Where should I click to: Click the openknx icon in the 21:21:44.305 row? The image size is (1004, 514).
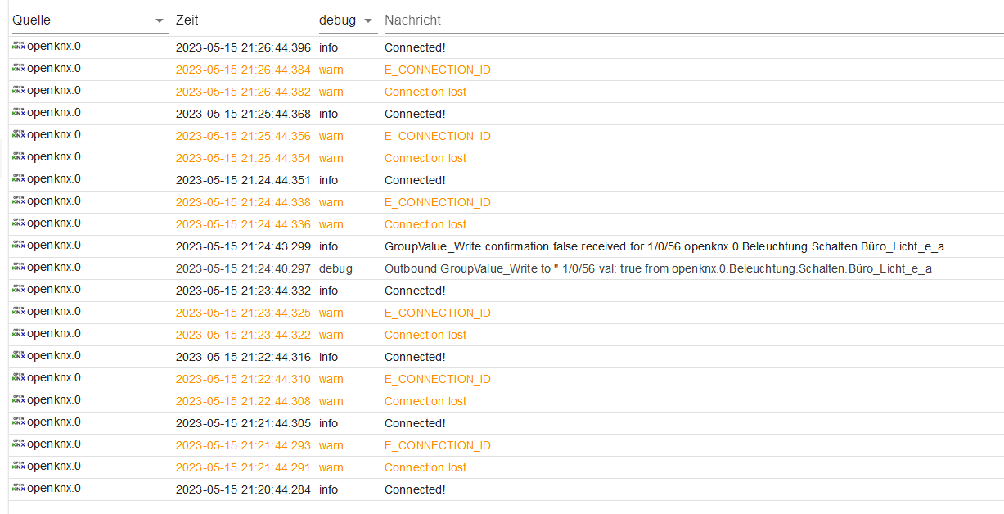(18, 422)
